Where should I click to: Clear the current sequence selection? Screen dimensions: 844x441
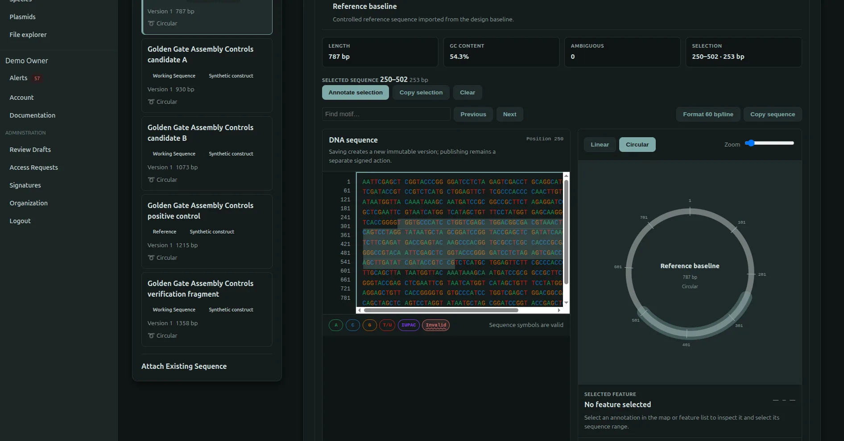pos(468,93)
